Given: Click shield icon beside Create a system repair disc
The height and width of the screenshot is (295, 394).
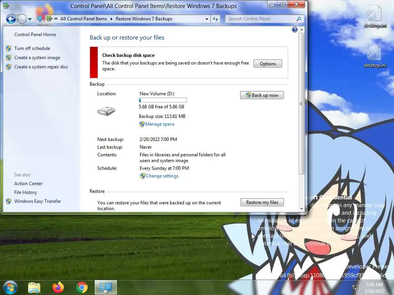Looking at the screenshot, I should [8, 67].
